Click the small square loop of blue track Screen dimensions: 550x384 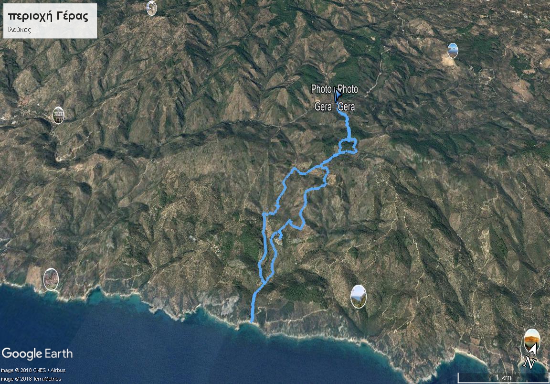tap(348, 146)
